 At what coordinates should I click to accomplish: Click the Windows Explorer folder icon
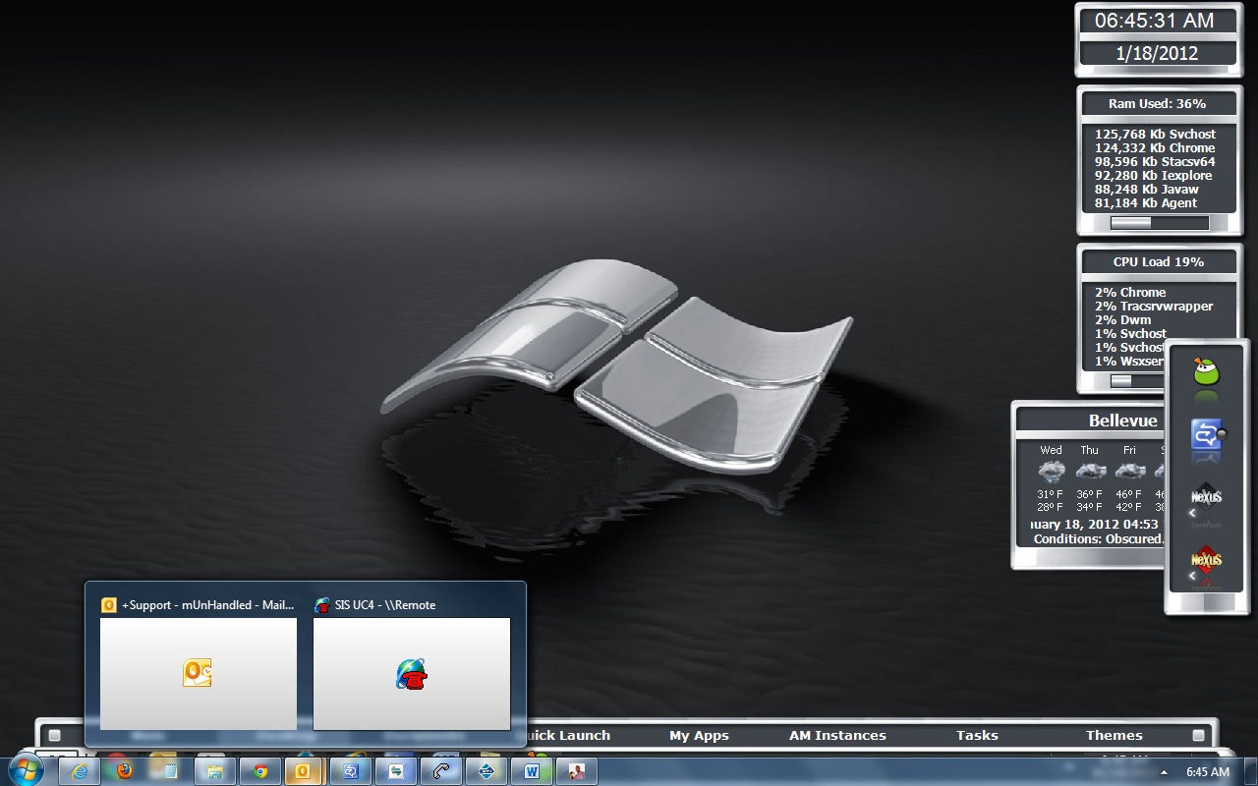(215, 771)
